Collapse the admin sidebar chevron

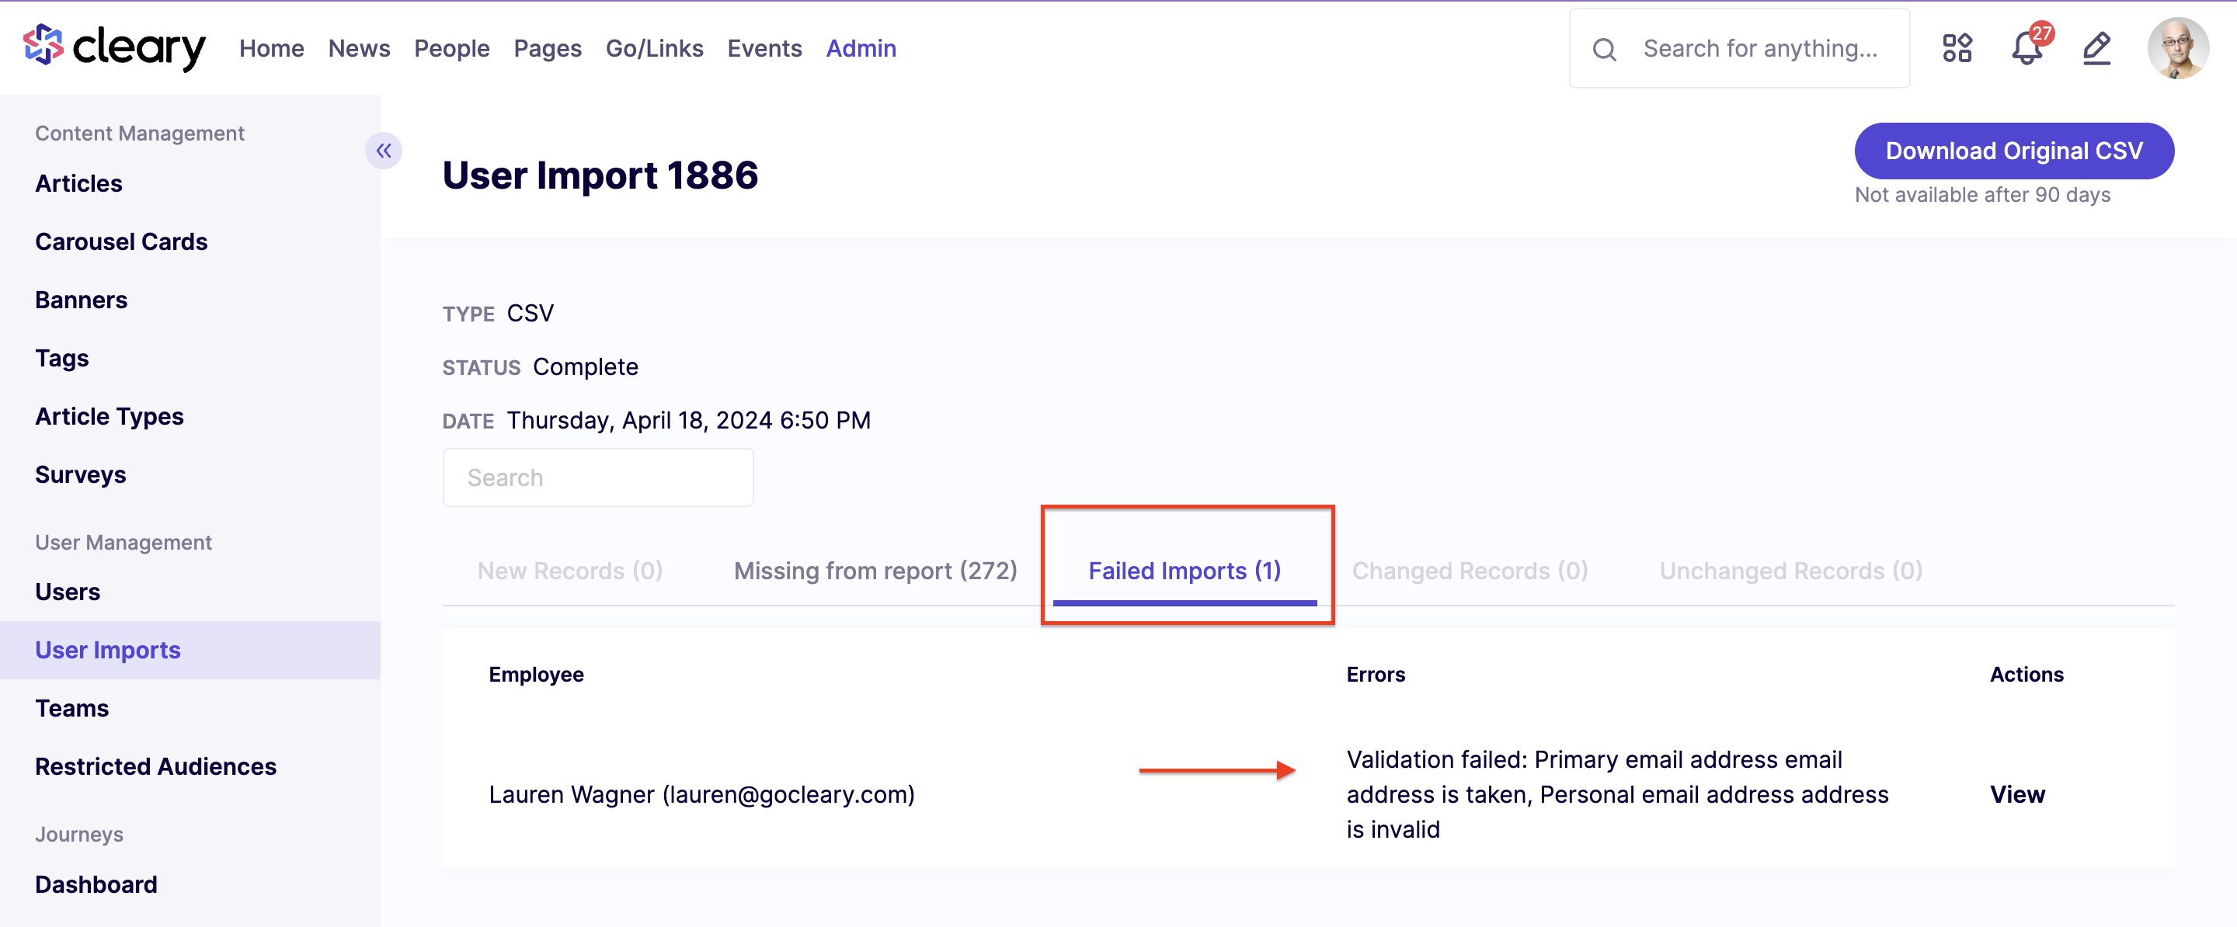[x=383, y=151]
